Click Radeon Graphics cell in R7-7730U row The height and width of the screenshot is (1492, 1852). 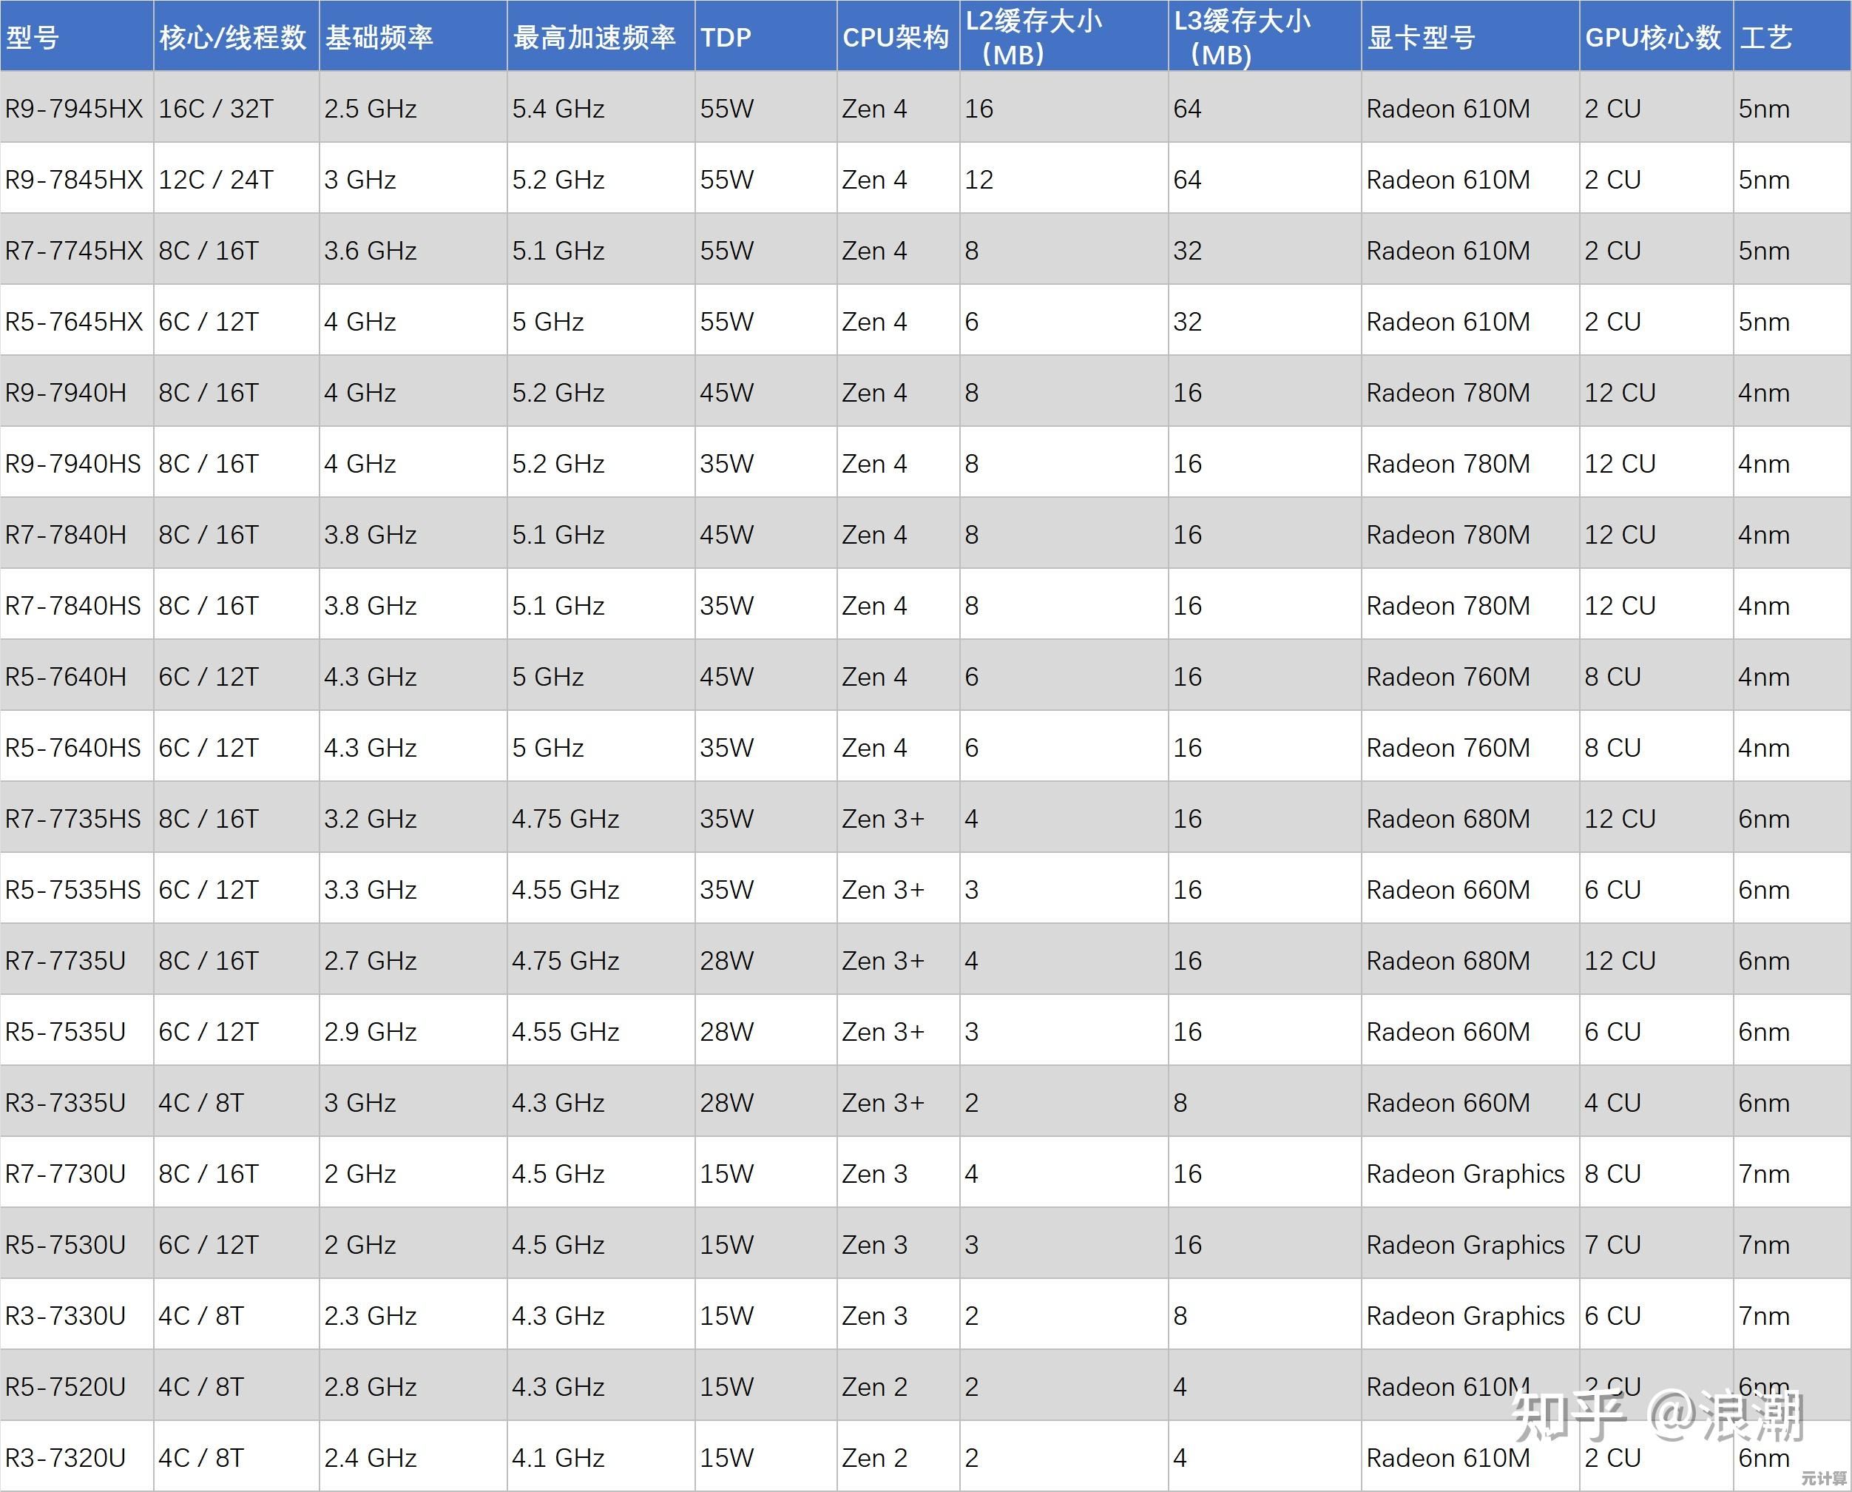point(1464,1174)
